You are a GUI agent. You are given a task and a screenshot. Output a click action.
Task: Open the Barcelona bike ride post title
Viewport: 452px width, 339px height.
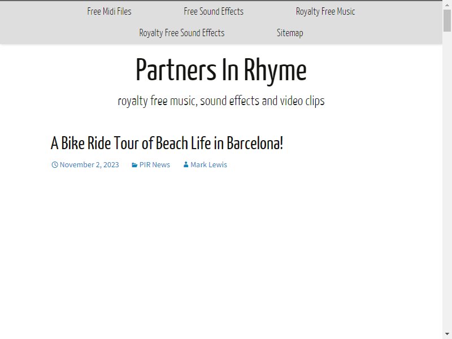coord(167,143)
